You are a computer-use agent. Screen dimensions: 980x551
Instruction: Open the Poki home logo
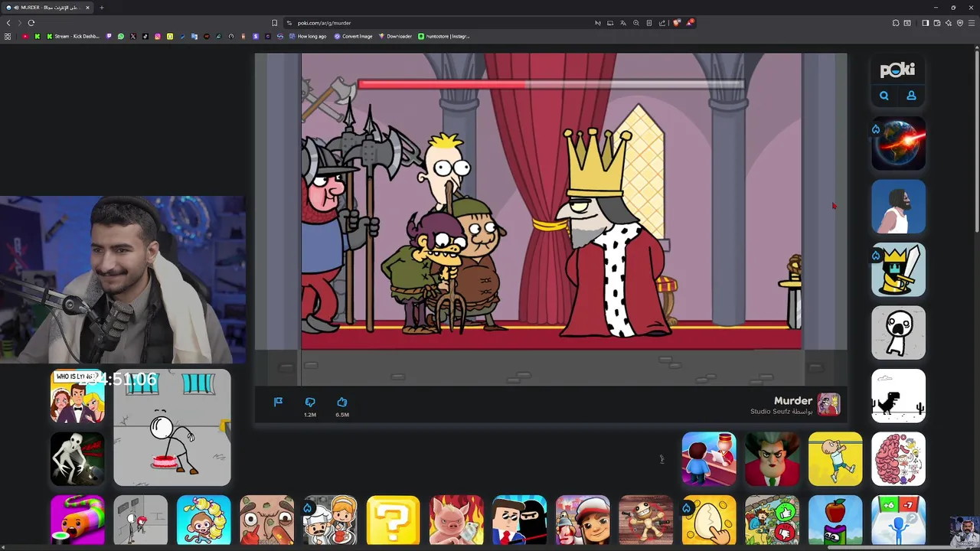pos(898,70)
